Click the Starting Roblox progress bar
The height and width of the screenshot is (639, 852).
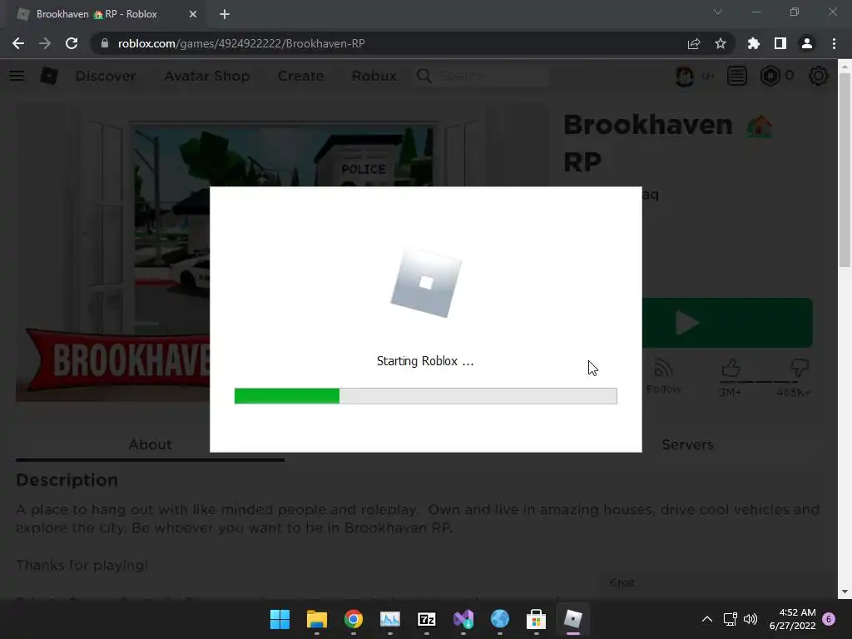(x=425, y=396)
